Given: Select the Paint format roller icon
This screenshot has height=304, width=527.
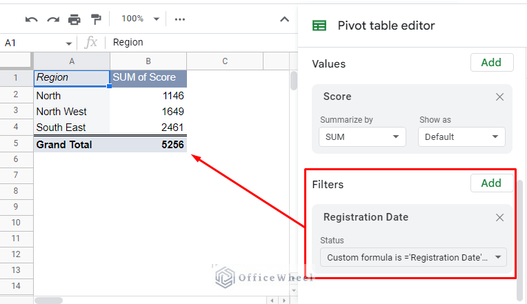Looking at the screenshot, I should (x=96, y=19).
